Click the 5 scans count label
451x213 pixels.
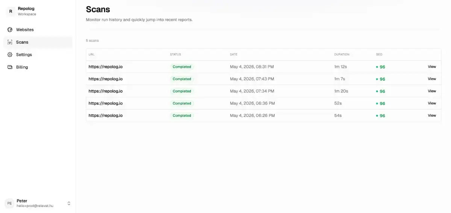(92, 40)
